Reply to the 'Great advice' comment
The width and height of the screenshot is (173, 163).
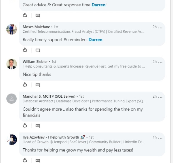38,15
